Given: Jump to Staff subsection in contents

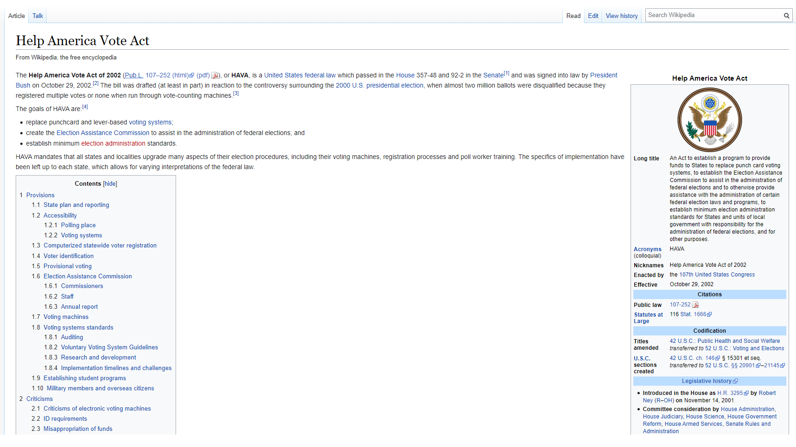Looking at the screenshot, I should point(67,297).
